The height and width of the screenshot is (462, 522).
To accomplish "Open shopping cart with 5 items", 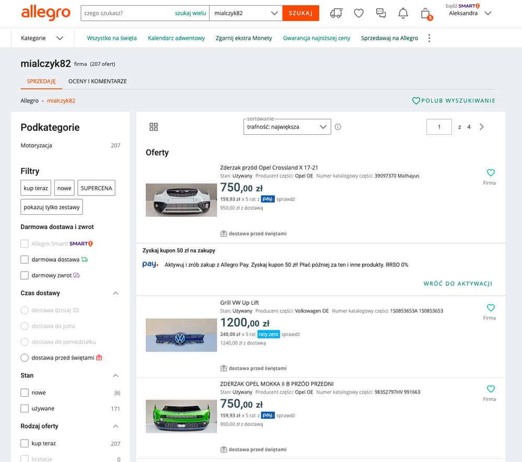I will click(426, 14).
